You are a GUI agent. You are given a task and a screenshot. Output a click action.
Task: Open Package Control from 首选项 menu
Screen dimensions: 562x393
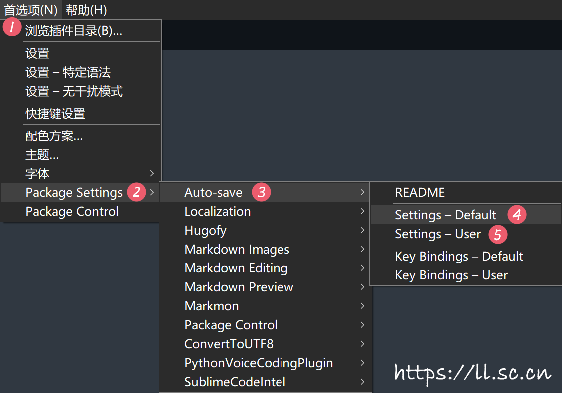coord(72,211)
